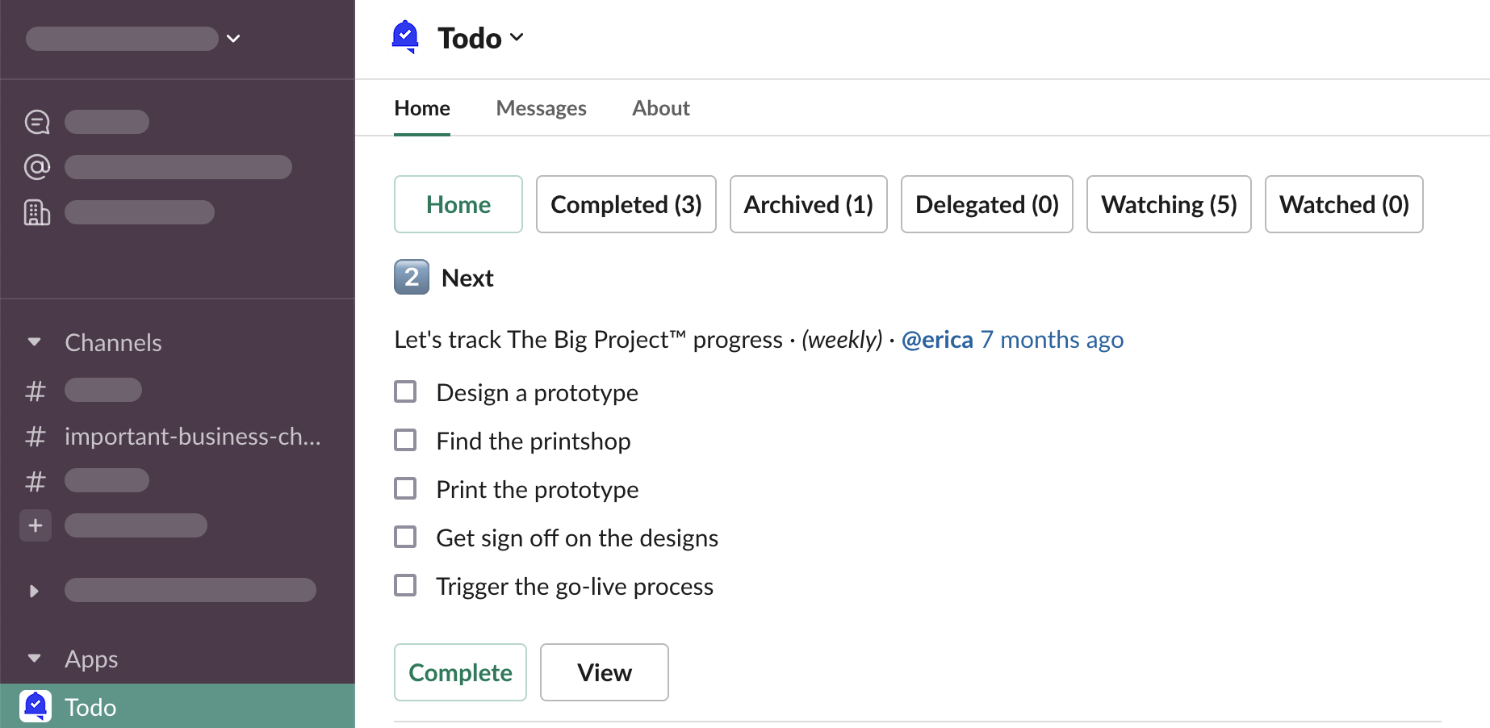Viewport: 1490px width, 728px height.
Task: Check the "Design a prototype" checkbox
Action: [405, 392]
